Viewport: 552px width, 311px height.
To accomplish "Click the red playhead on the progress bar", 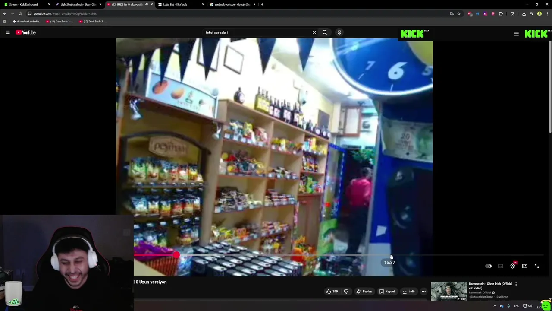I will 176,256.
